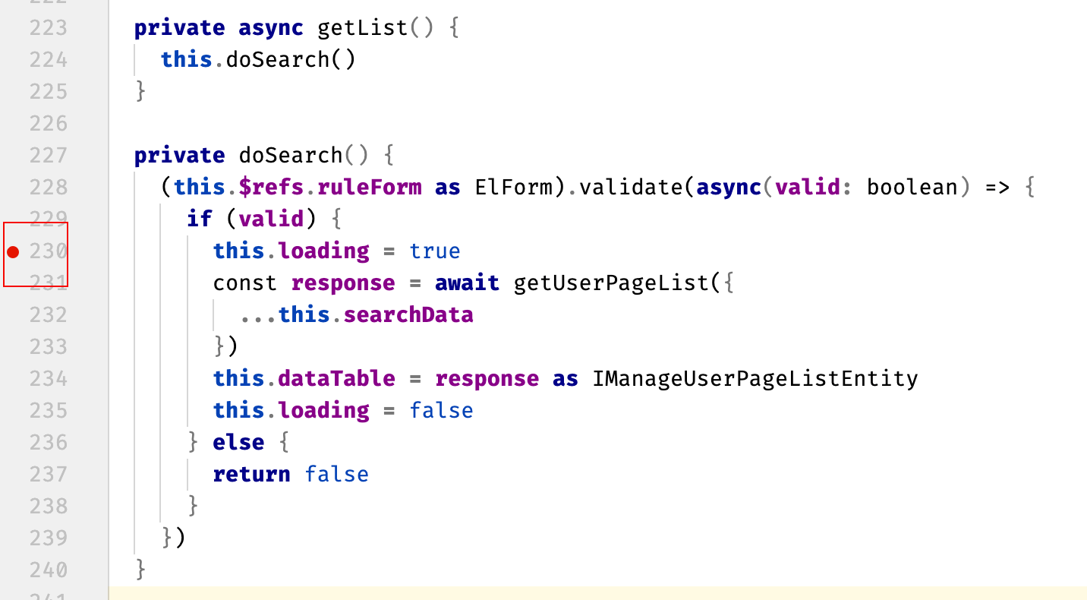Click the await keyword
Screen dimensions: 1087x600
(x=467, y=283)
